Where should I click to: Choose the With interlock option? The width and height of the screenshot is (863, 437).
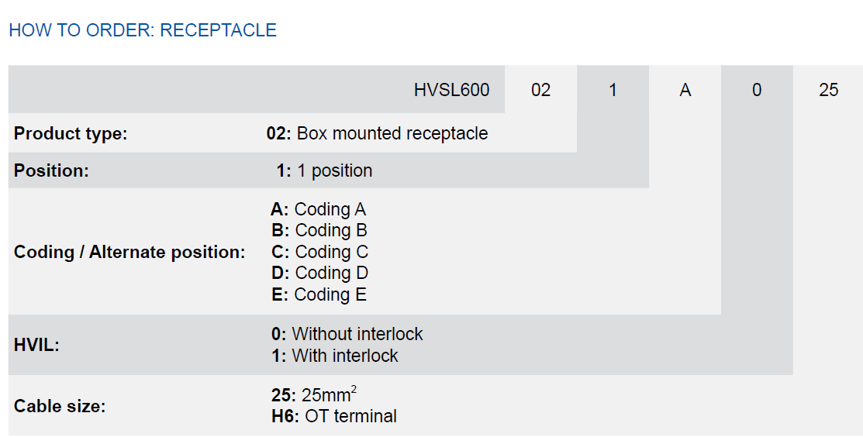click(335, 356)
